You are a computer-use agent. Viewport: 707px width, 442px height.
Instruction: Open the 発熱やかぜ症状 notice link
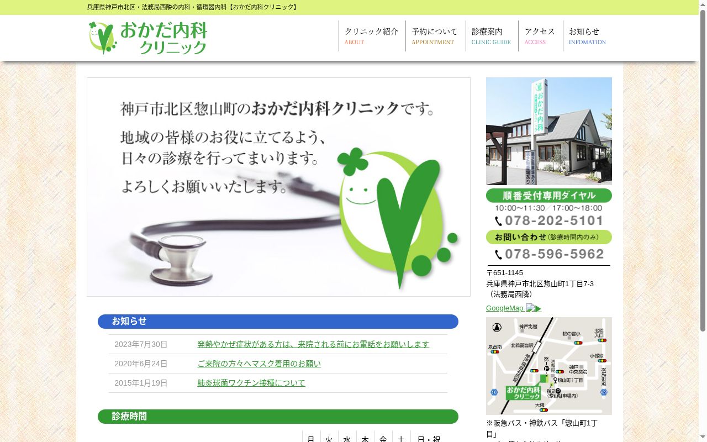click(313, 344)
